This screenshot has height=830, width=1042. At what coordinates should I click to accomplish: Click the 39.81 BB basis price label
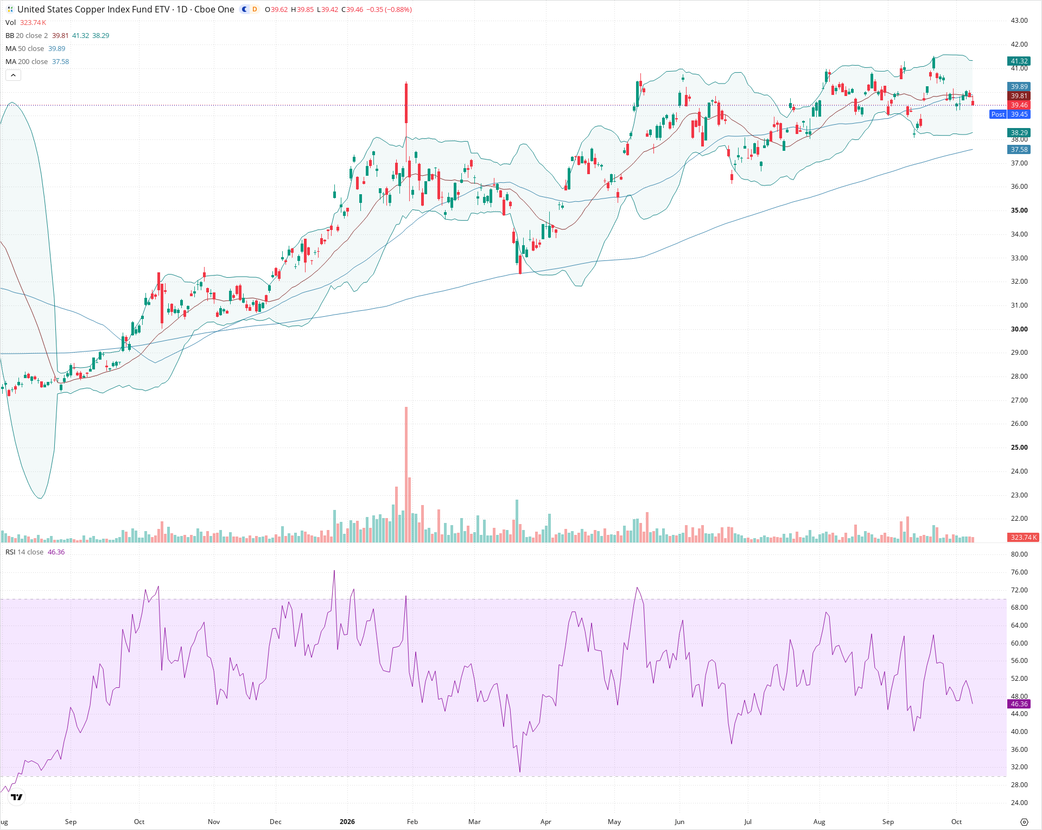[x=1019, y=95]
